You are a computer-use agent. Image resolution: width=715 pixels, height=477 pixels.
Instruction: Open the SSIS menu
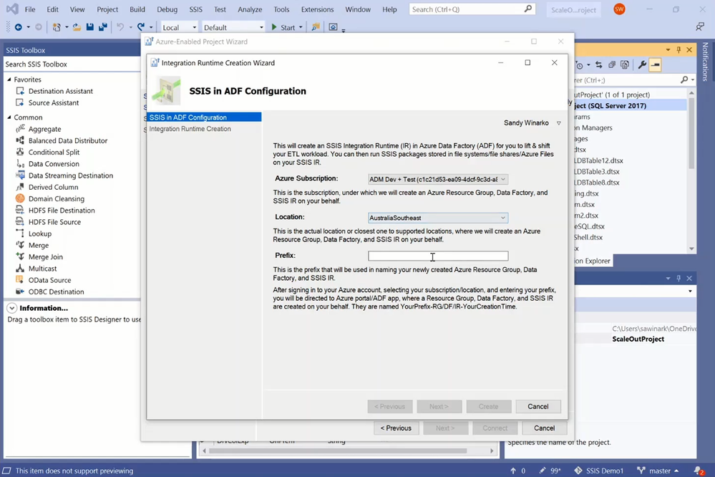click(196, 9)
